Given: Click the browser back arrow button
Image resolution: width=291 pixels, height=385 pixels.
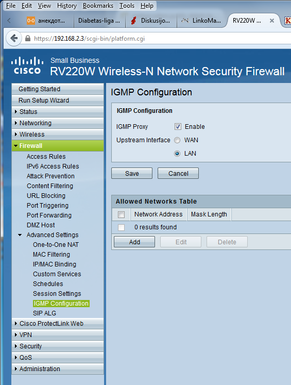Looking at the screenshot, I should (x=14, y=38).
